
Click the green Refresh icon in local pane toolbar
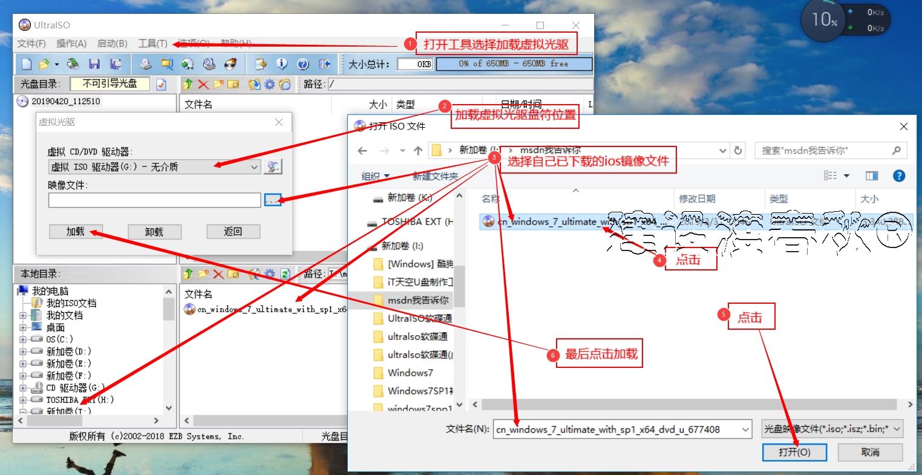285,274
